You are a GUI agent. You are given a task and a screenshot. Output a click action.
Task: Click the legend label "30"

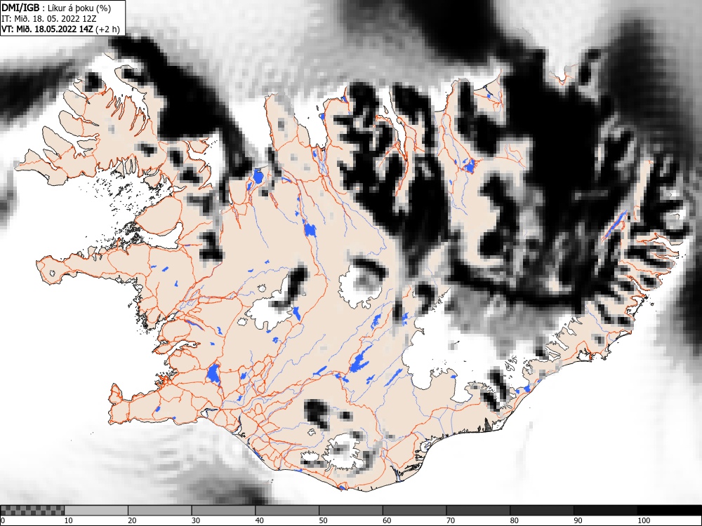(x=196, y=520)
